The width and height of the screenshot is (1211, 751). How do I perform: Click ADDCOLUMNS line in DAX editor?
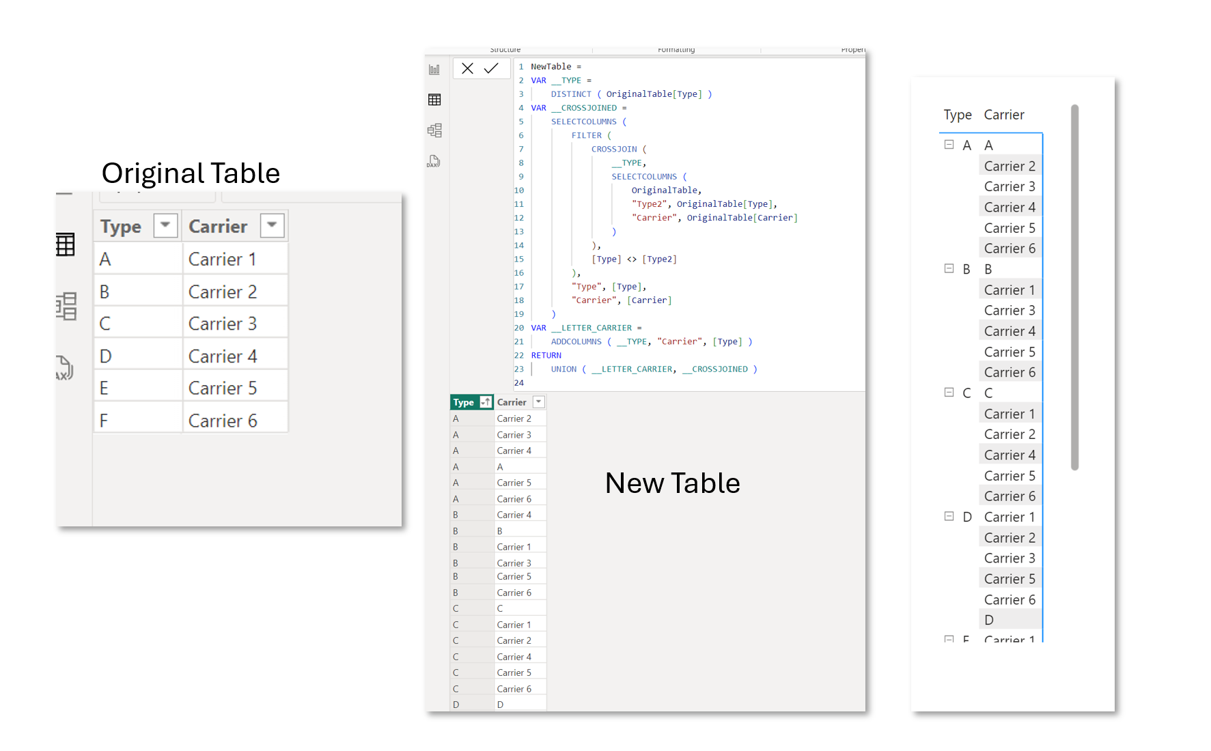pyautogui.click(x=652, y=341)
